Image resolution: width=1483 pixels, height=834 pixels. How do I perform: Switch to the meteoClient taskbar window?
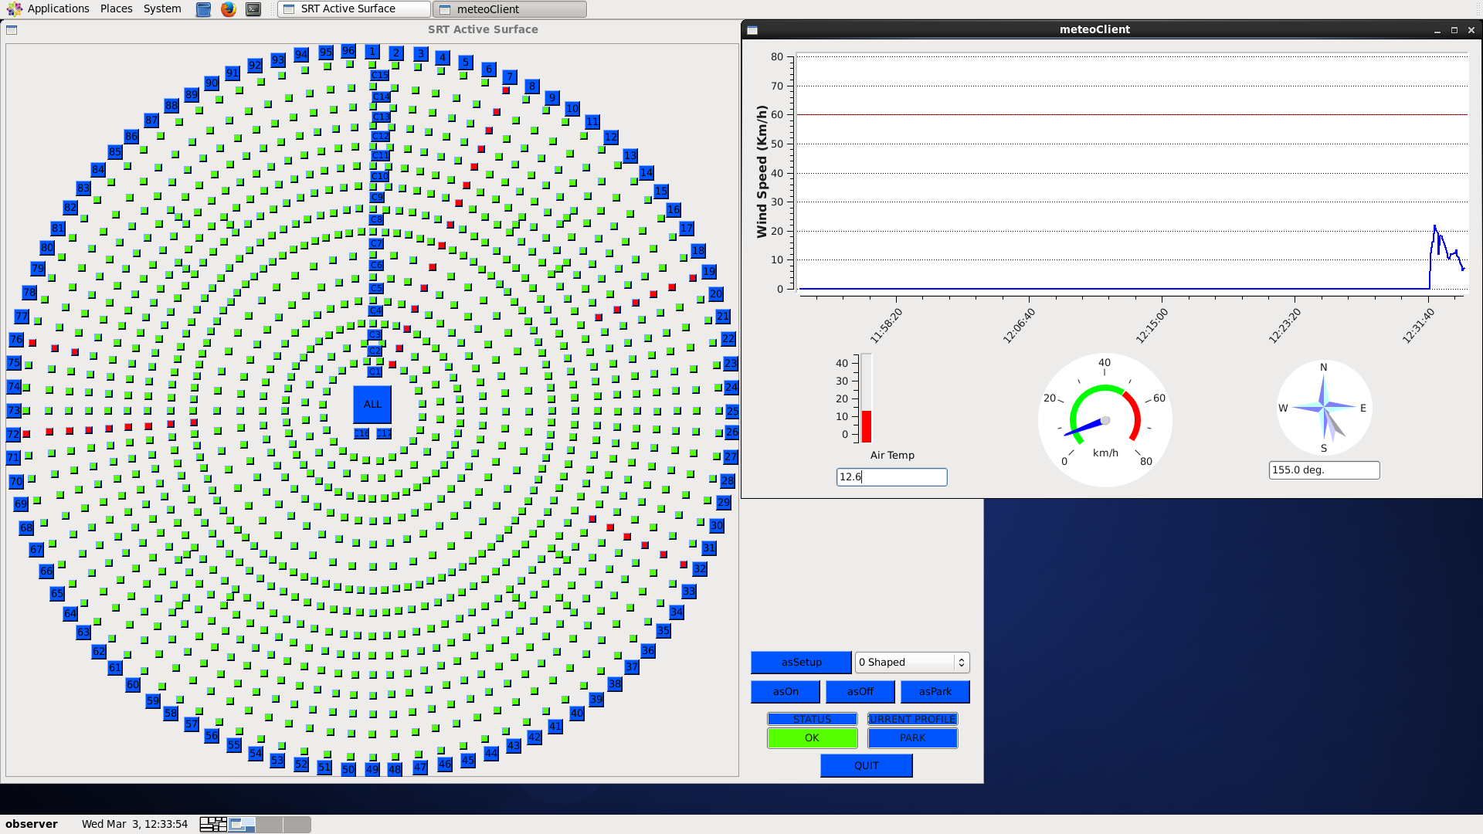coord(510,9)
